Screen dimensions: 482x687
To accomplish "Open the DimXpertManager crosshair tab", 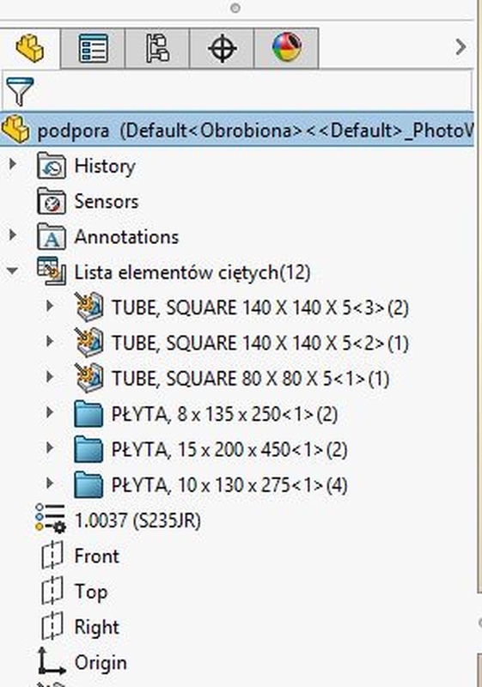I will (x=222, y=48).
